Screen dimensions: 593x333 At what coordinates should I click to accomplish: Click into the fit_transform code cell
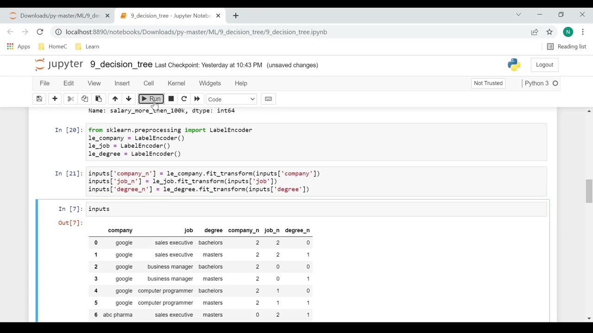pos(316,181)
